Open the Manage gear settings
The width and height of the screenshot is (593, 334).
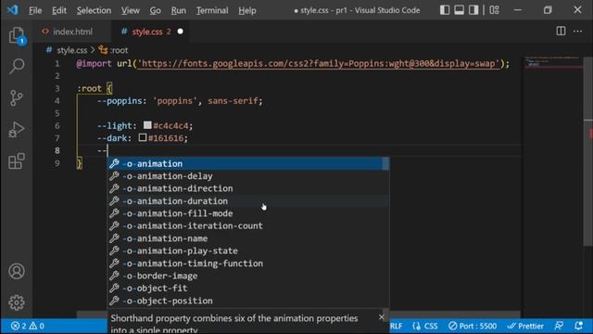coord(17,302)
